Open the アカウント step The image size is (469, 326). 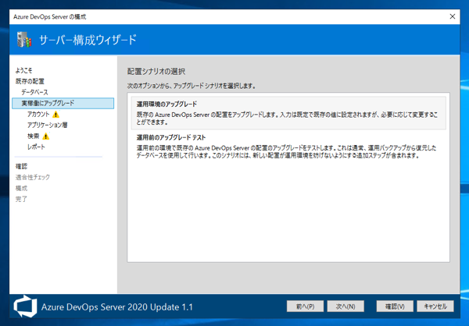click(38, 115)
